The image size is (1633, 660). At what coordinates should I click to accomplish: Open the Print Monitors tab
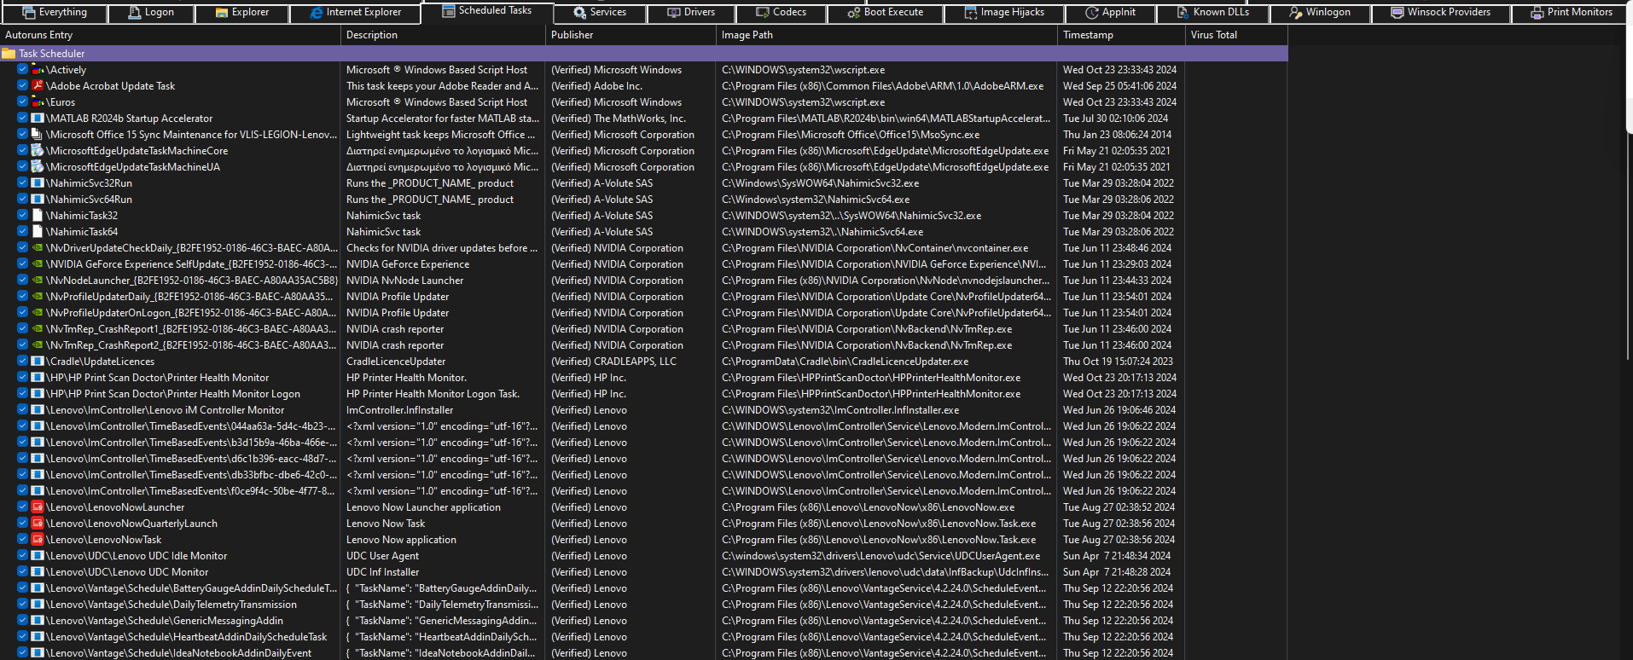coord(1571,13)
